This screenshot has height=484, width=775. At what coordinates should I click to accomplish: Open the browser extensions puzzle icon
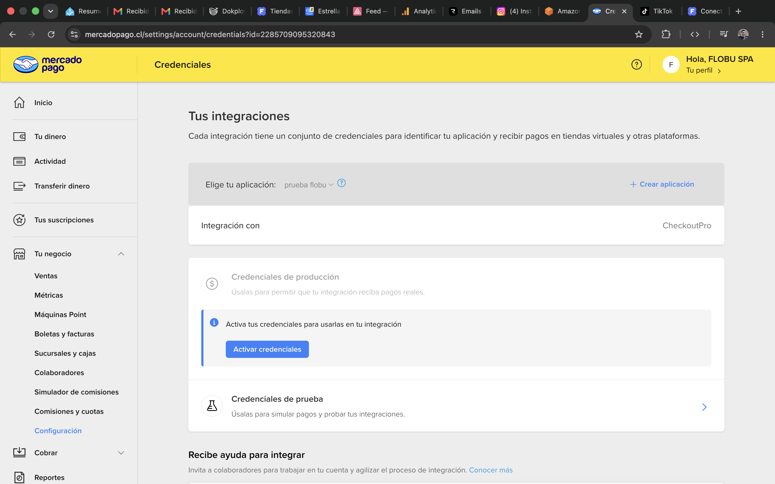tap(666, 34)
